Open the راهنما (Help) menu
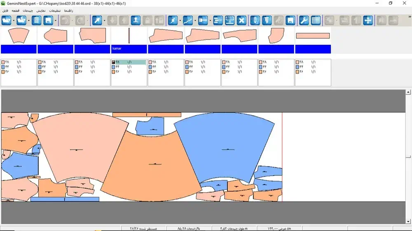 [x=68, y=10]
